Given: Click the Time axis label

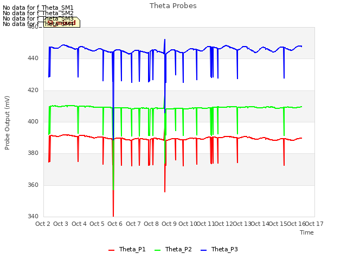Looking at the screenshot, I should click(307, 232).
